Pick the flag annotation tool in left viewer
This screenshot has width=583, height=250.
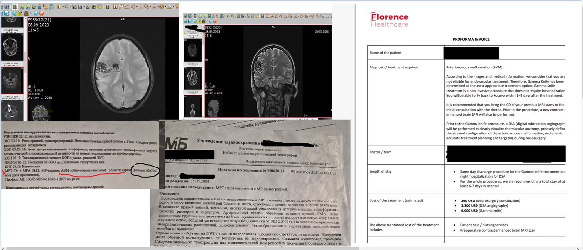(x=121, y=7)
